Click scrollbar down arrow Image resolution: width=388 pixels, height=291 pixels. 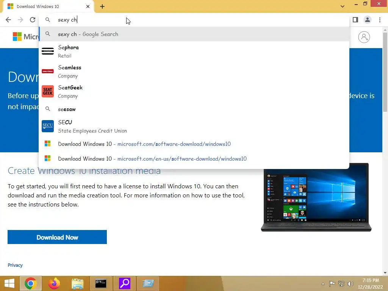pos(385,272)
